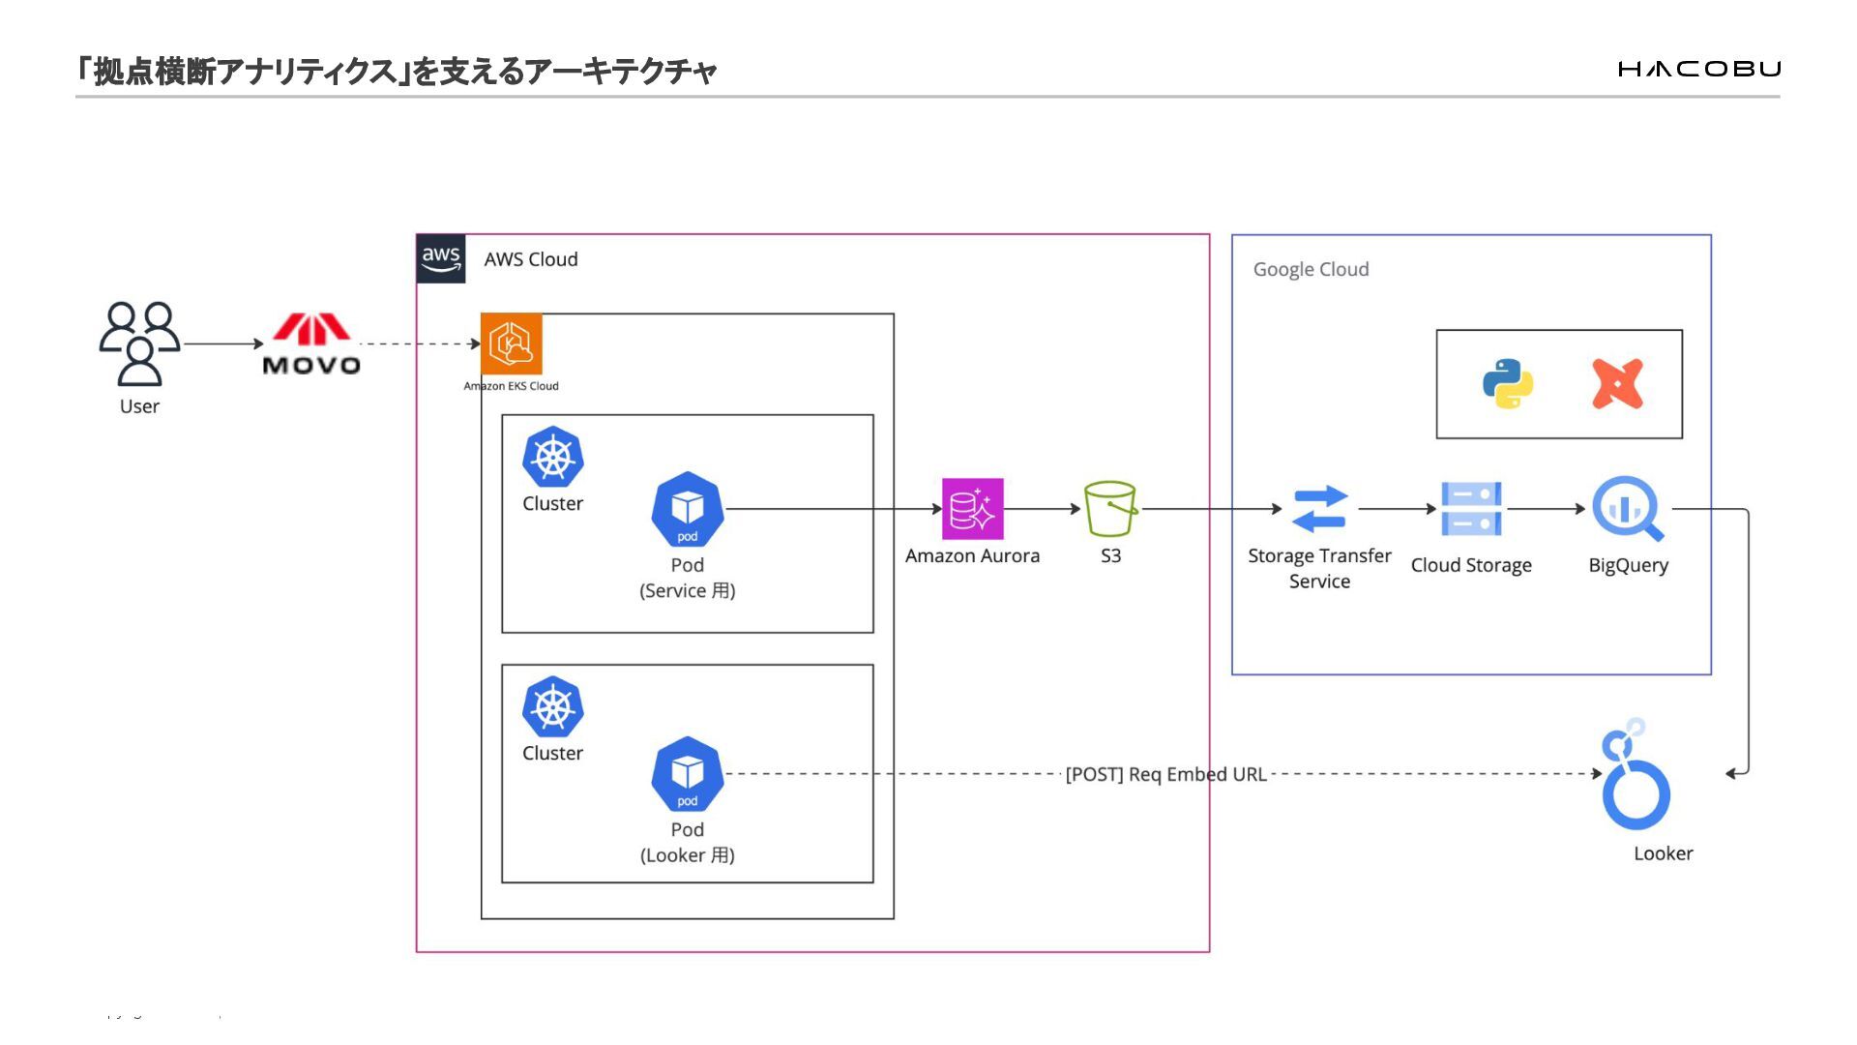The image size is (1857, 1045).
Task: Click the MOVO logo
Action: point(311,343)
